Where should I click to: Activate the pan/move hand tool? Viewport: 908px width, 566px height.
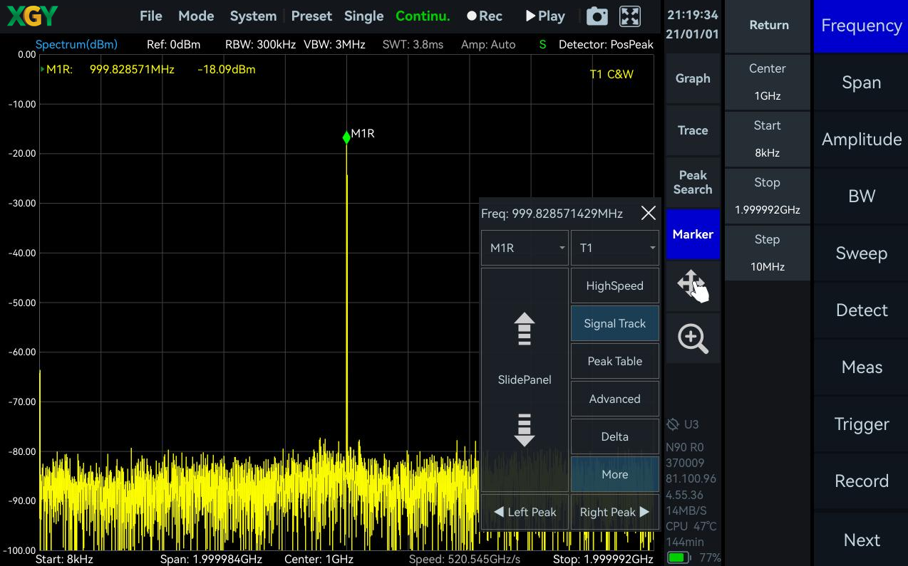pos(693,285)
